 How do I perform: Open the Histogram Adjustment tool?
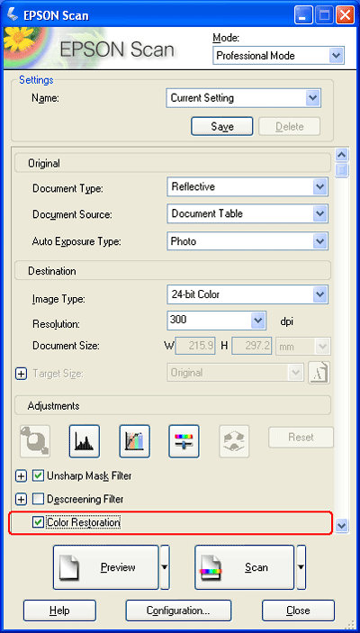click(85, 441)
